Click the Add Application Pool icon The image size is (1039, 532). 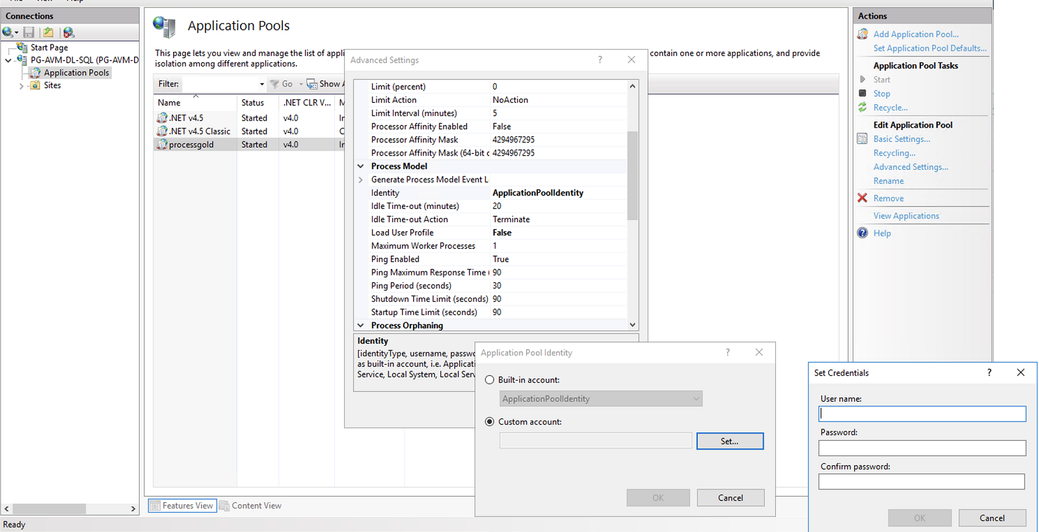(x=862, y=34)
